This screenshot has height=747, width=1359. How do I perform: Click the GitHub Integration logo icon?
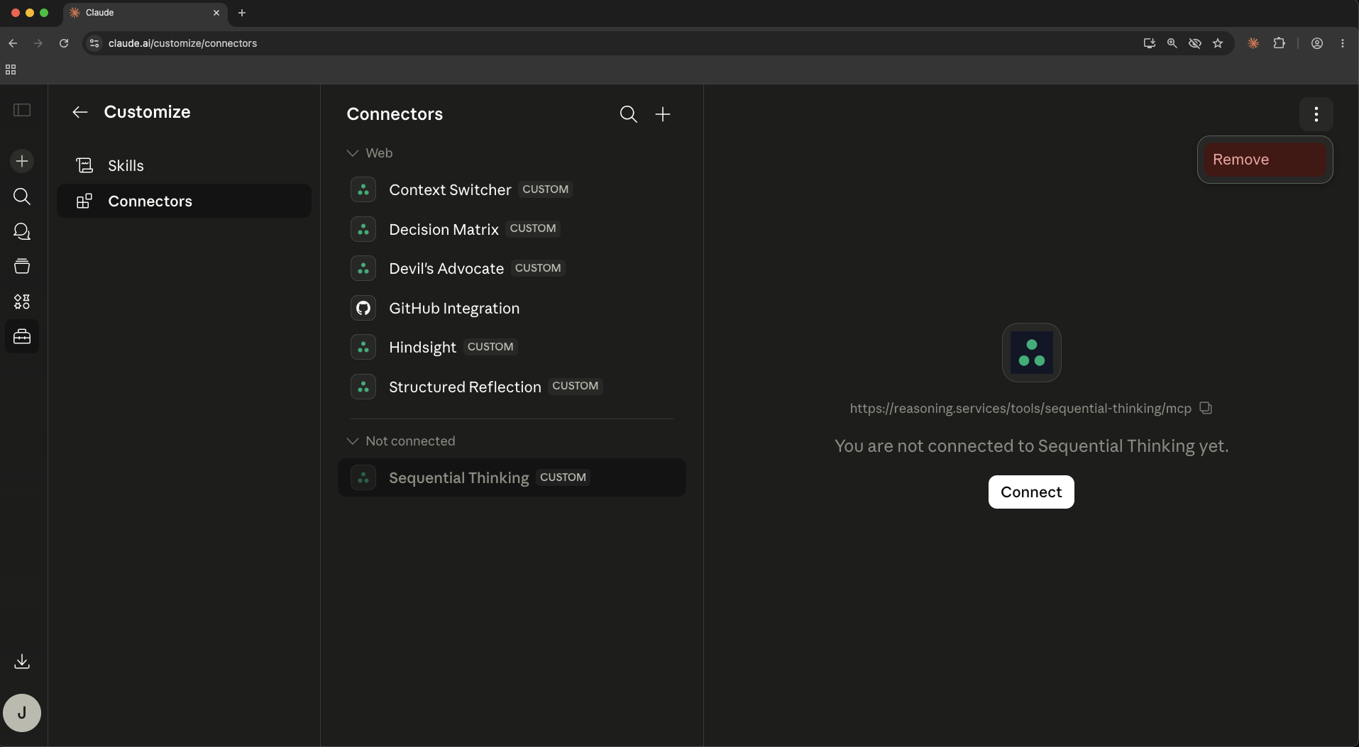pos(363,308)
